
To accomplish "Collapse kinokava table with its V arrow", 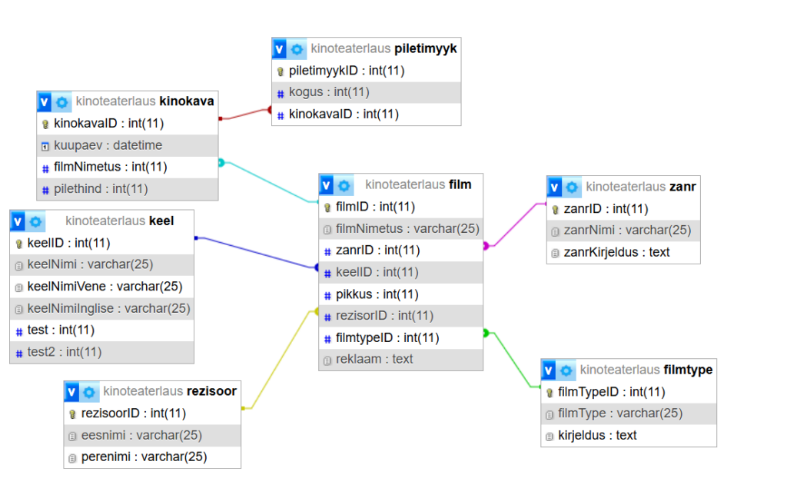I will 45,101.
